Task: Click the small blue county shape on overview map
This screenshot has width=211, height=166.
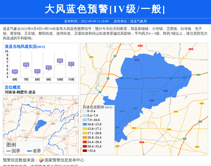Action: (42, 124)
